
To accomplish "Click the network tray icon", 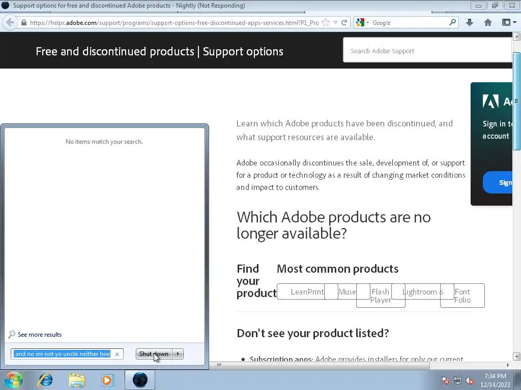I will [x=457, y=380].
